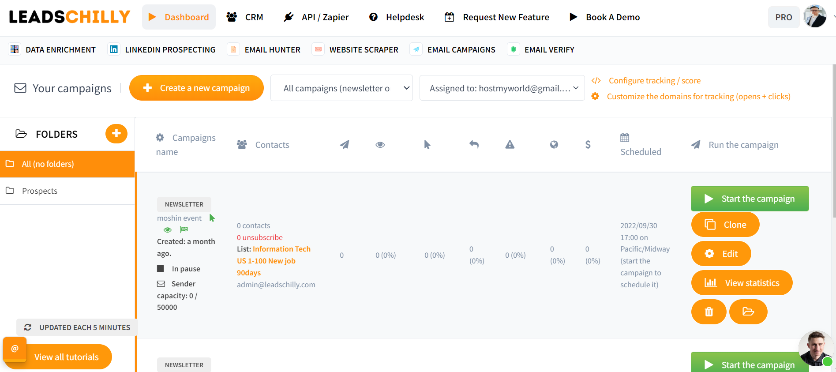Click the In pause status square
This screenshot has height=372, width=836.
(161, 269)
